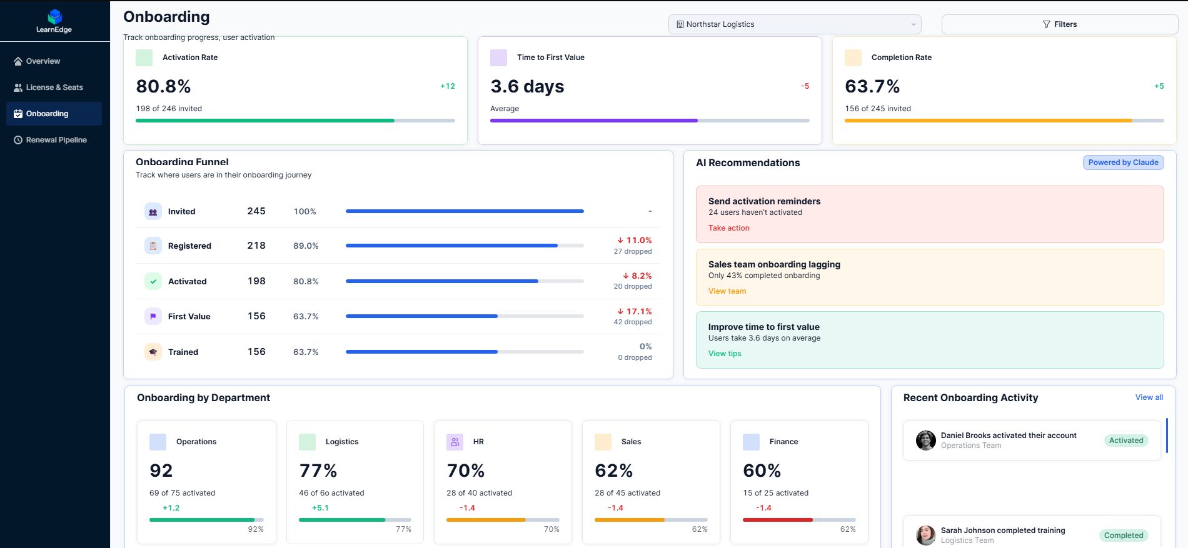Click View tips for time to first value

coord(725,354)
